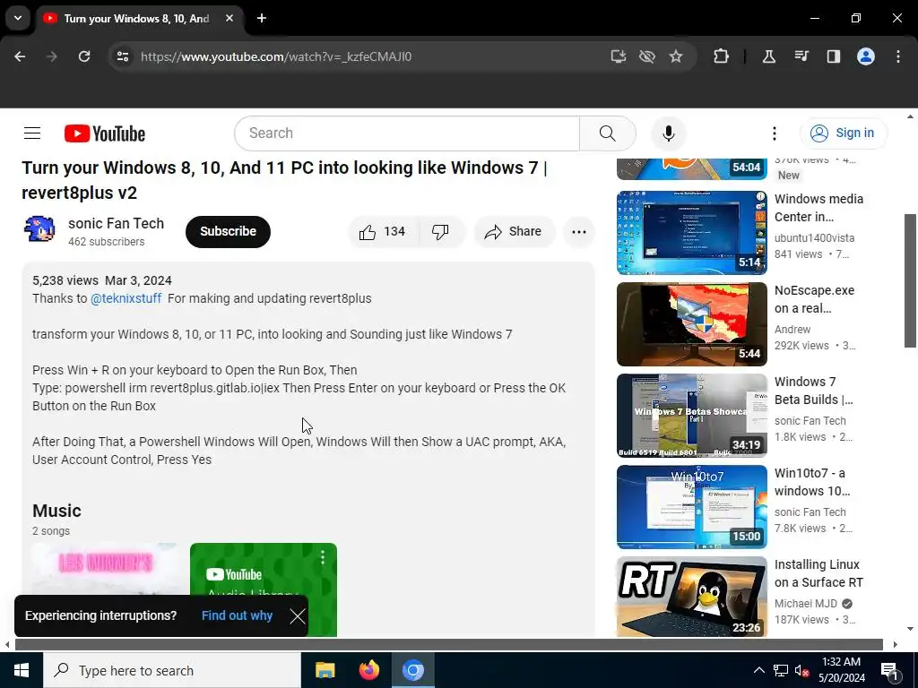918x688 pixels.
Task: Like the video with thumbs up
Action: [x=383, y=232]
